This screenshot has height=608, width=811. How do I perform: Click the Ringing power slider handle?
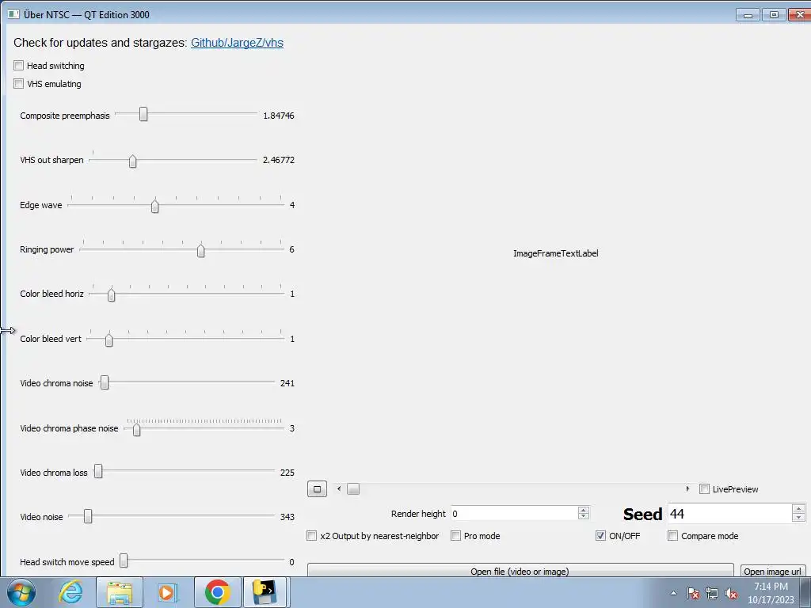click(x=200, y=250)
